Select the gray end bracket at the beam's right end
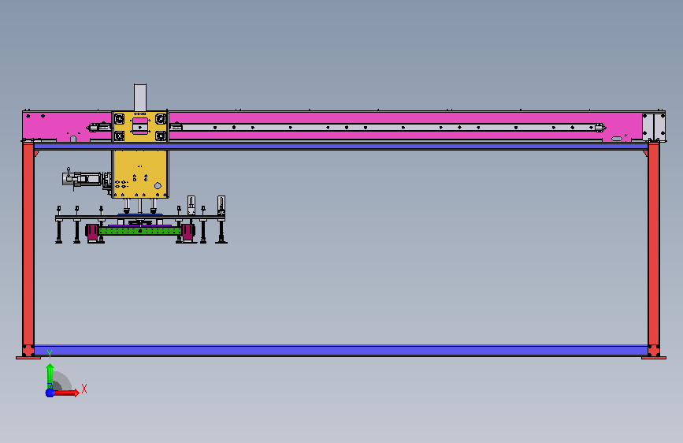The width and height of the screenshot is (683, 443). [x=654, y=127]
